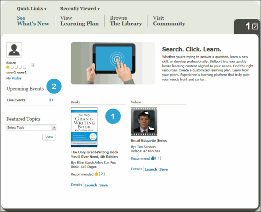The image size is (261, 212).
Task: Click the Email Etiquette video thumbnail
Action: point(144,121)
